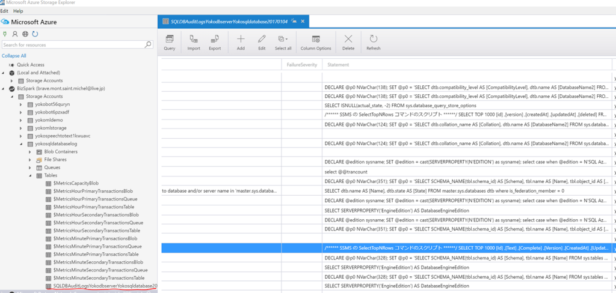Open the Help menu
Screen dimensions: 616x293
click(18, 11)
